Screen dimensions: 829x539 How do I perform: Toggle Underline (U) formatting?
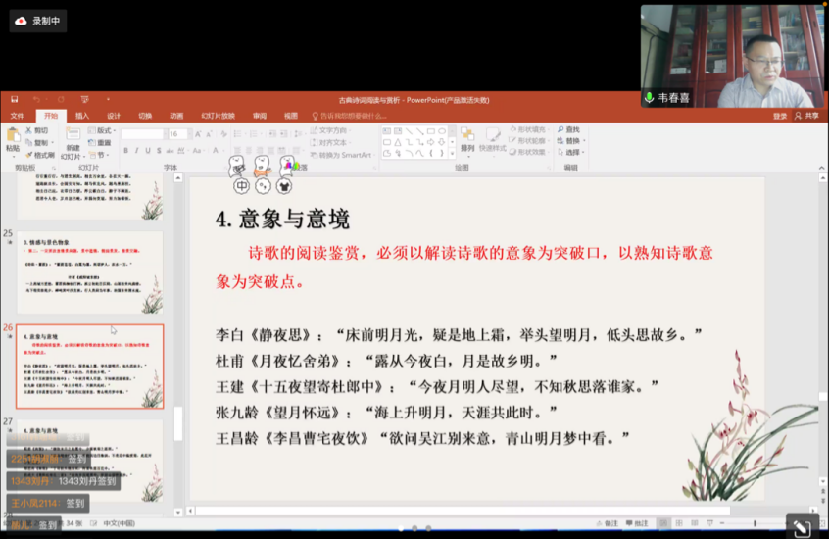tap(148, 151)
